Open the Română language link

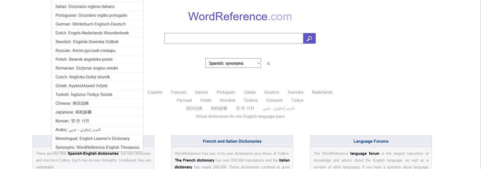point(227,100)
